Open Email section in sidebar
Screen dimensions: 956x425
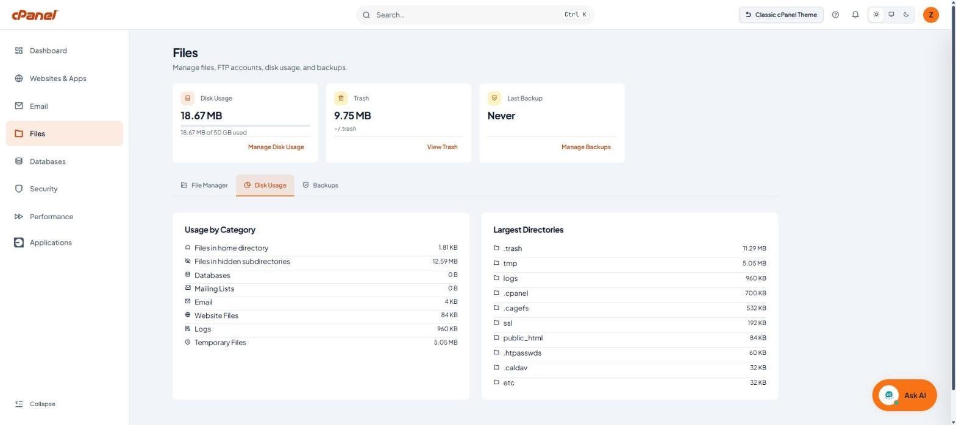65,106
